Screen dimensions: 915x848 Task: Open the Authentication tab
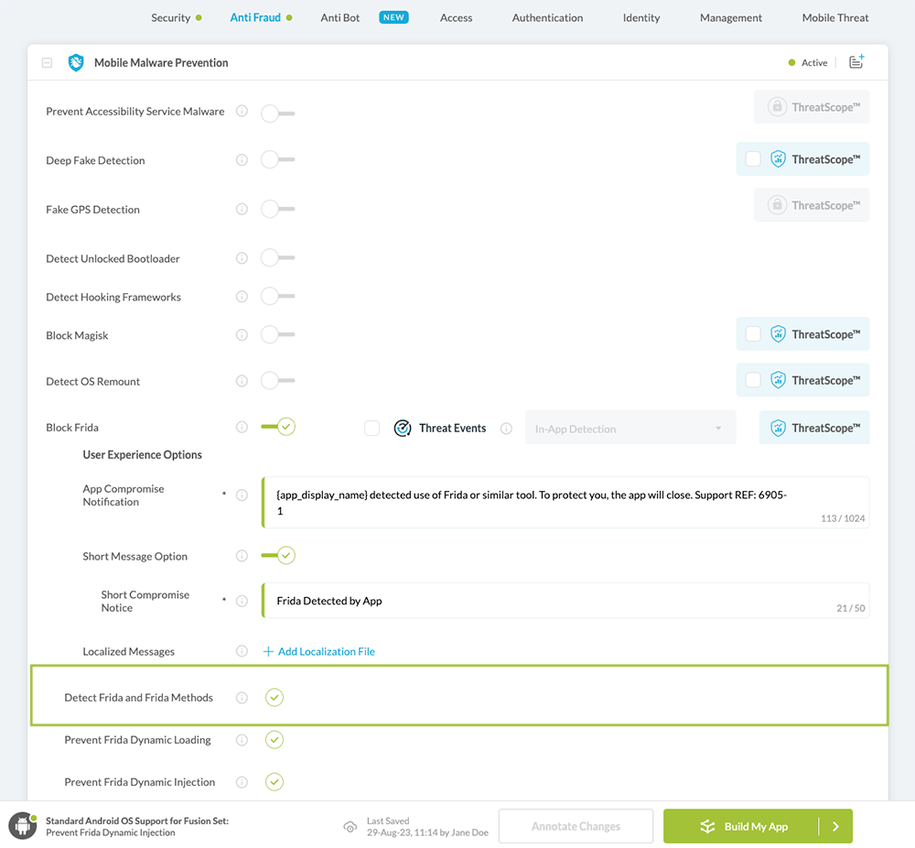(x=547, y=17)
